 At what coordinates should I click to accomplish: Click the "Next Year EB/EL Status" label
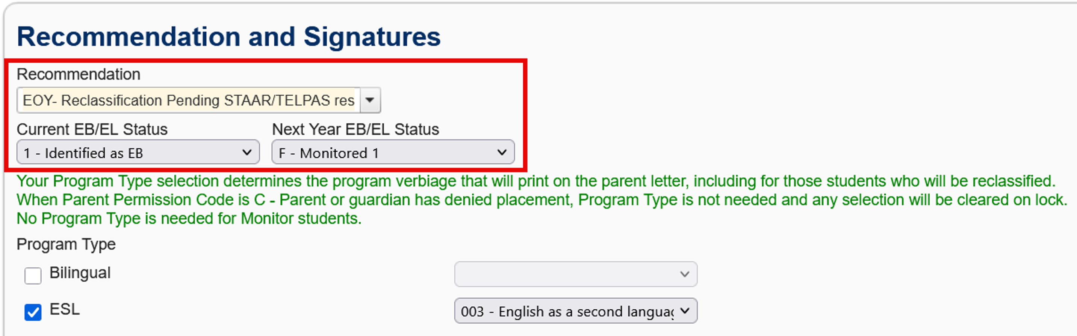pos(355,129)
